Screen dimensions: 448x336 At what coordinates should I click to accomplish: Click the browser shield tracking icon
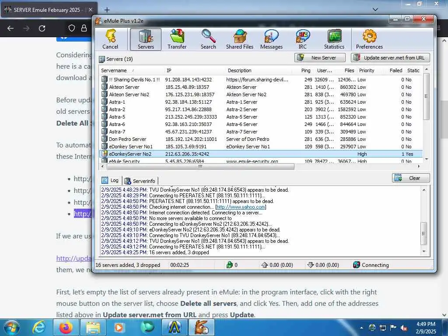coord(71,28)
